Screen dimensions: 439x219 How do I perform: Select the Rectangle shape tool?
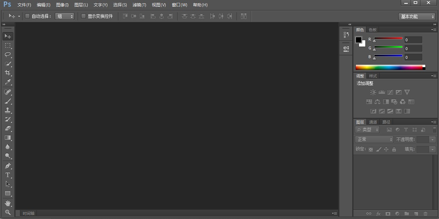pos(8,193)
